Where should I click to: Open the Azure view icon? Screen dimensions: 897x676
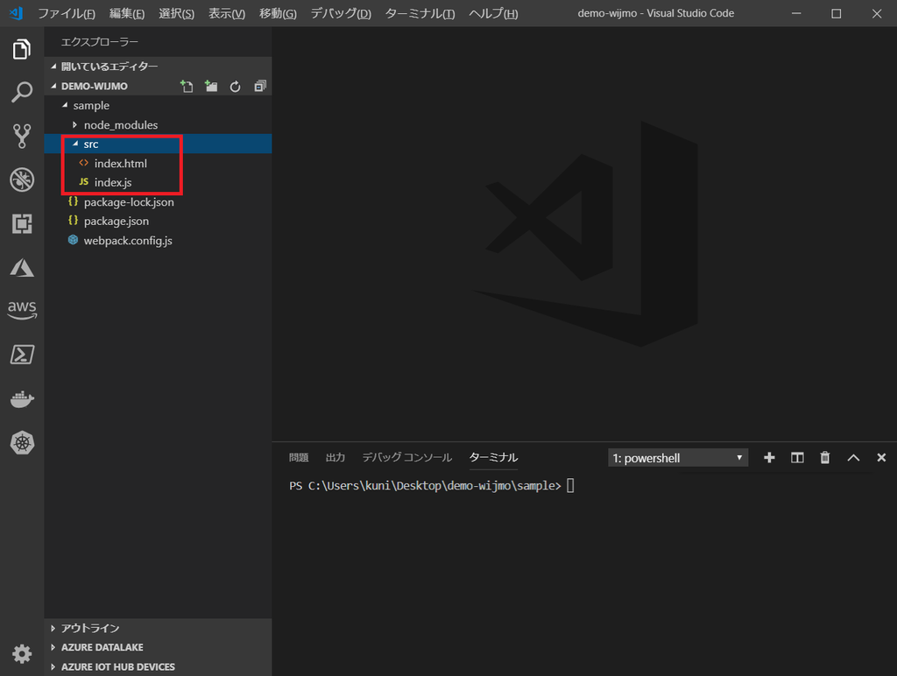click(x=22, y=268)
